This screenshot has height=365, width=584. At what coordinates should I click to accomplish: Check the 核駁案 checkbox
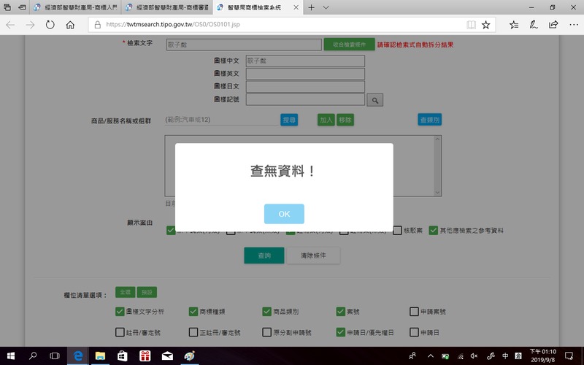click(x=397, y=231)
